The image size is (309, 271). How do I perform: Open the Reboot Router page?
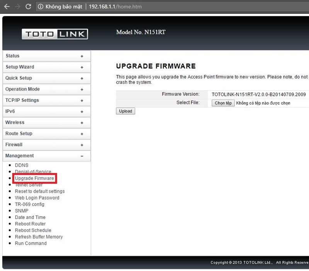pos(31,224)
